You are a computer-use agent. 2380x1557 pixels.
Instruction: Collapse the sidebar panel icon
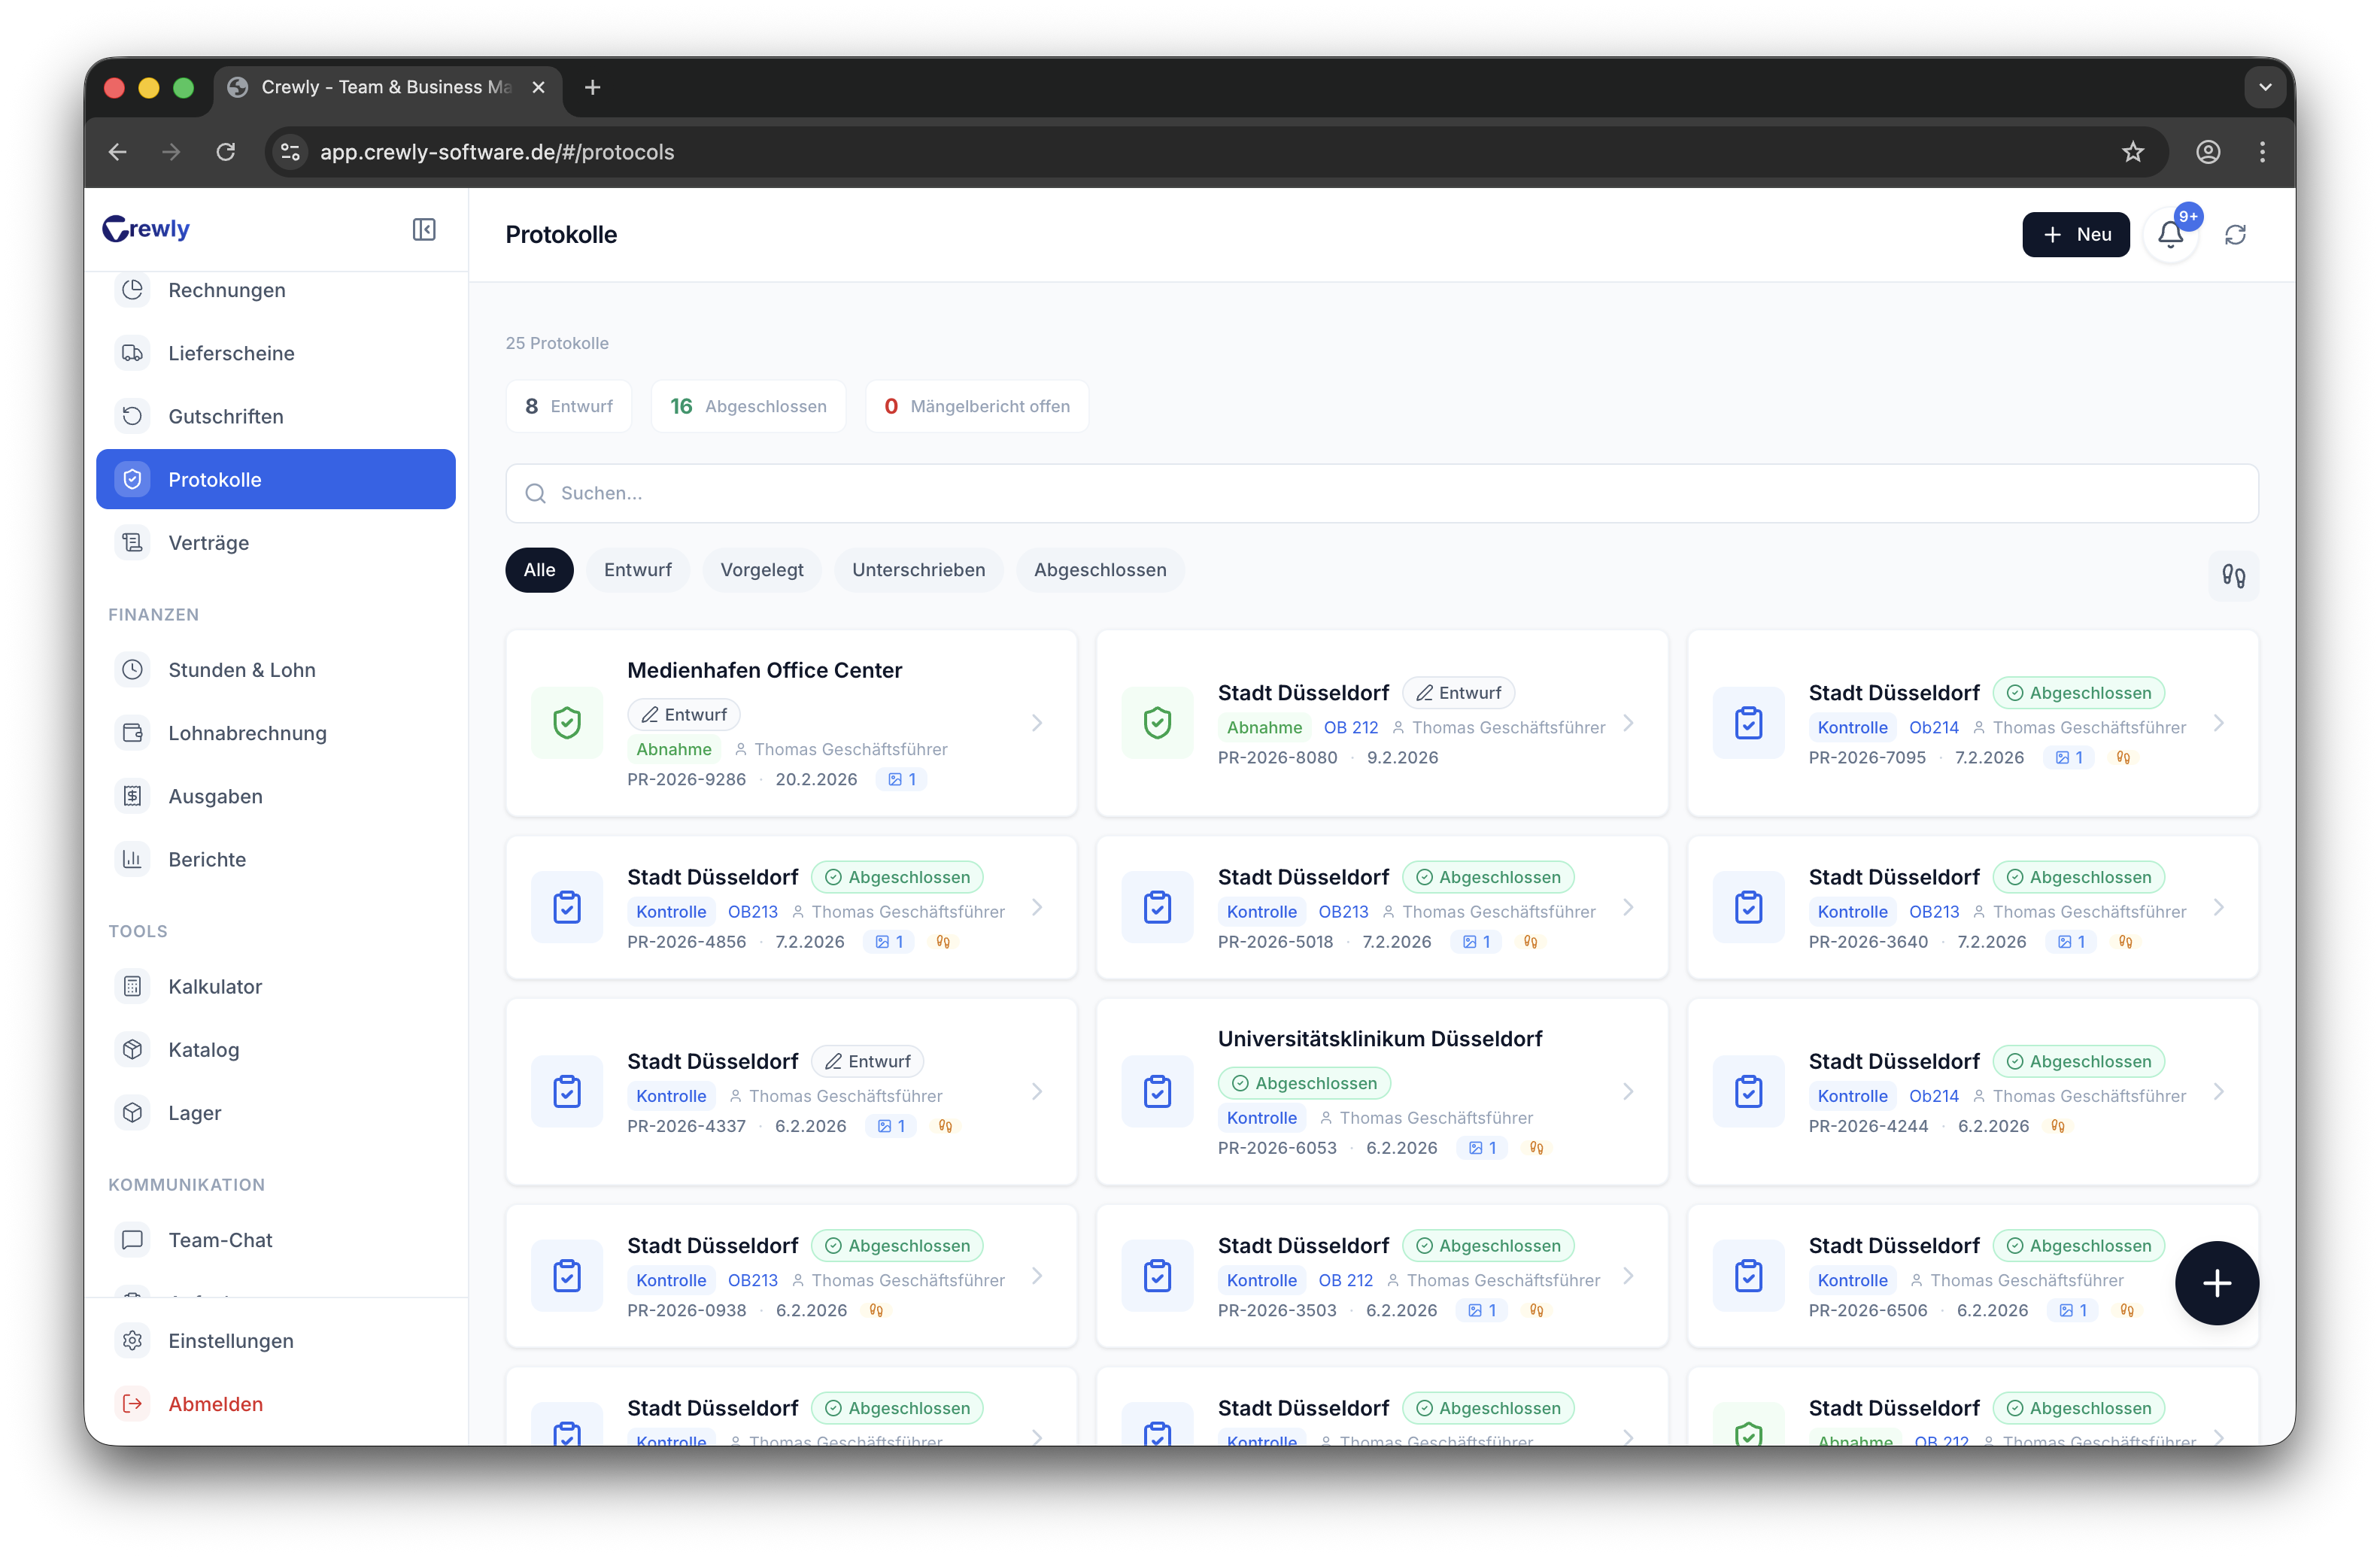(x=424, y=230)
